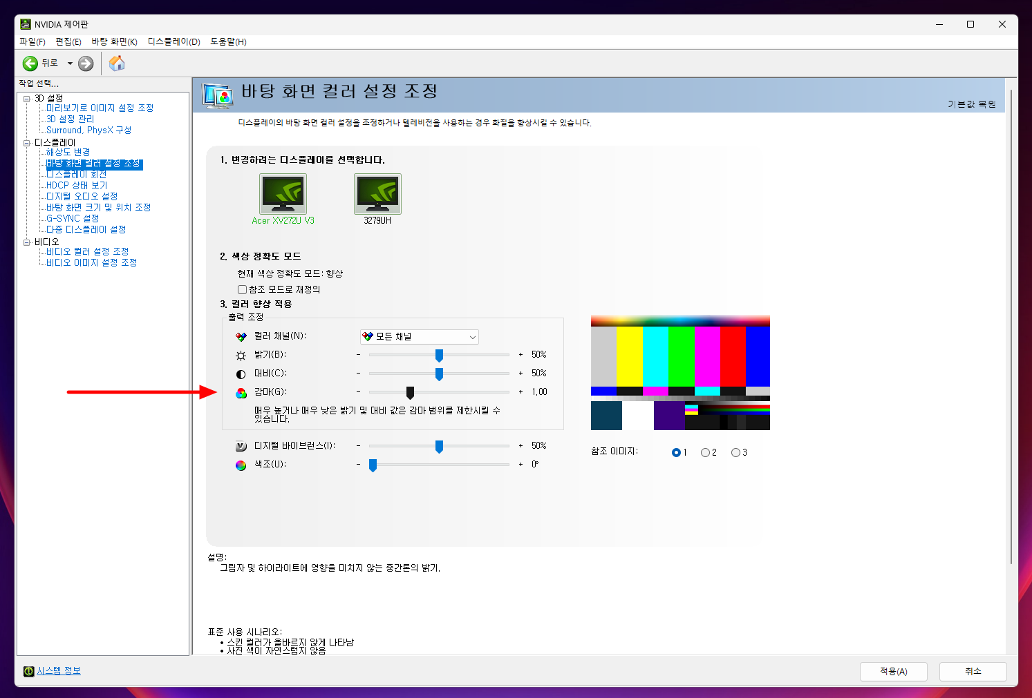The image size is (1032, 698).
Task: Open 다중 디스플레이 설정 tree item
Action: [x=86, y=230]
